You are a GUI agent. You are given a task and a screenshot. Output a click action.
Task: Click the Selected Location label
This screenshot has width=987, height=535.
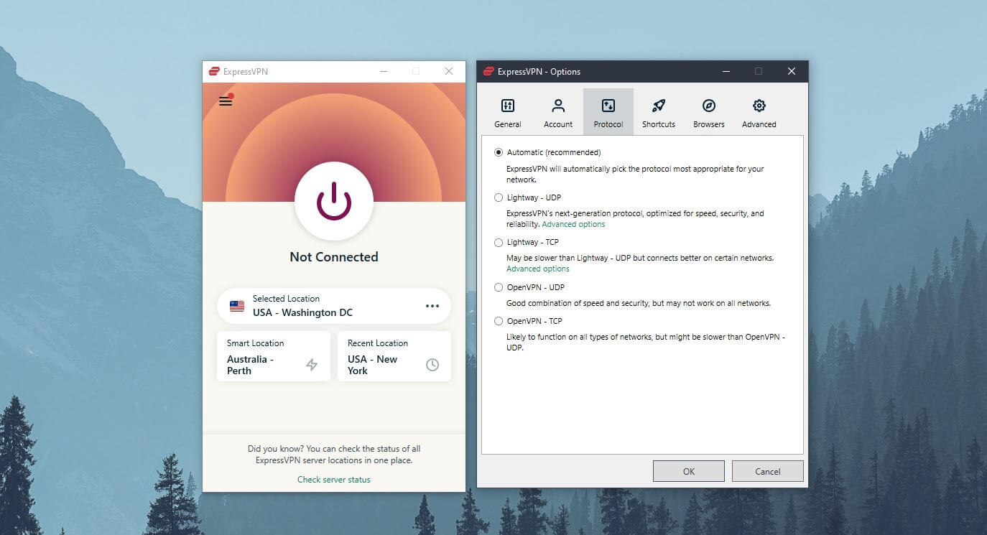point(286,299)
